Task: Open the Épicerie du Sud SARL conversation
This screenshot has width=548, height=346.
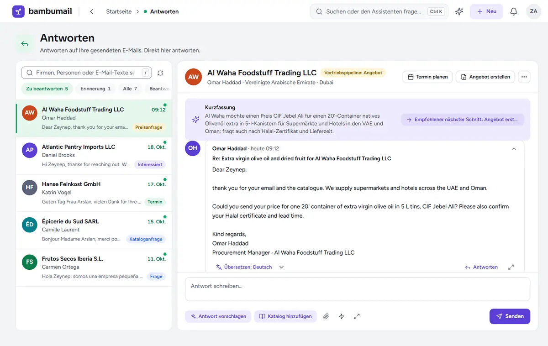Action: tap(94, 230)
